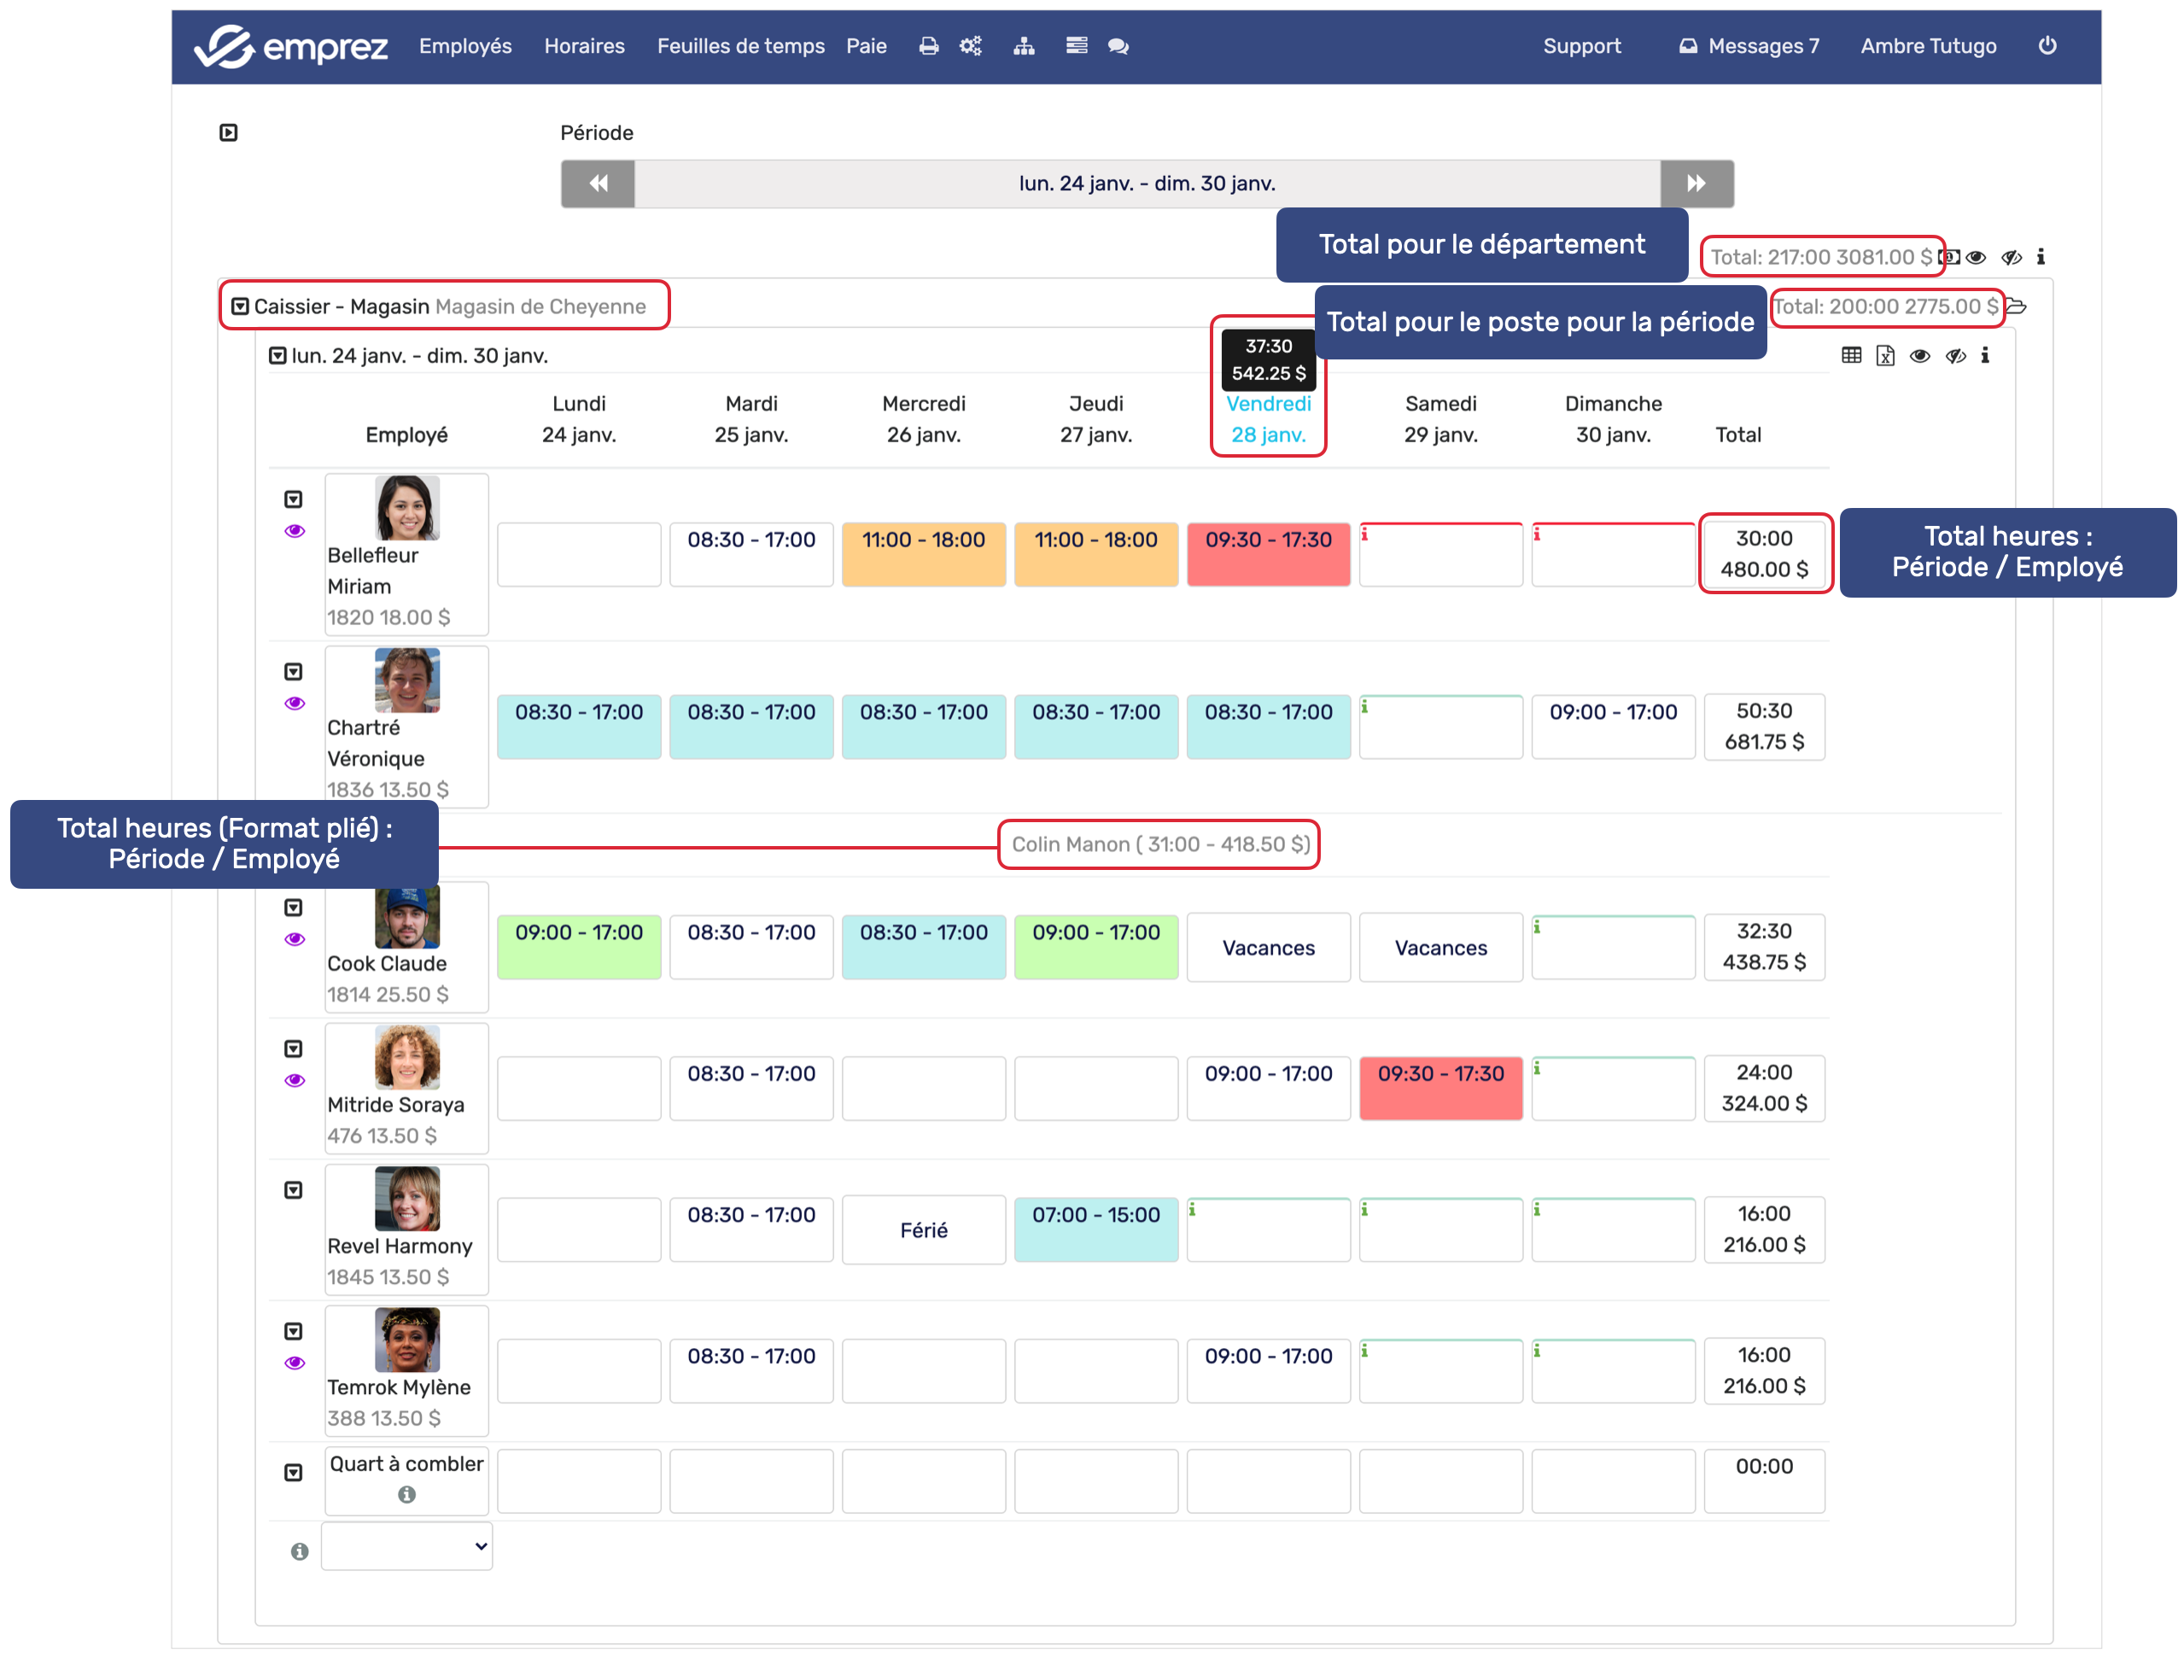Screen dimensions: 2184x1658
Task: Click the Excel export icon in week header
Action: pyautogui.click(x=1885, y=355)
